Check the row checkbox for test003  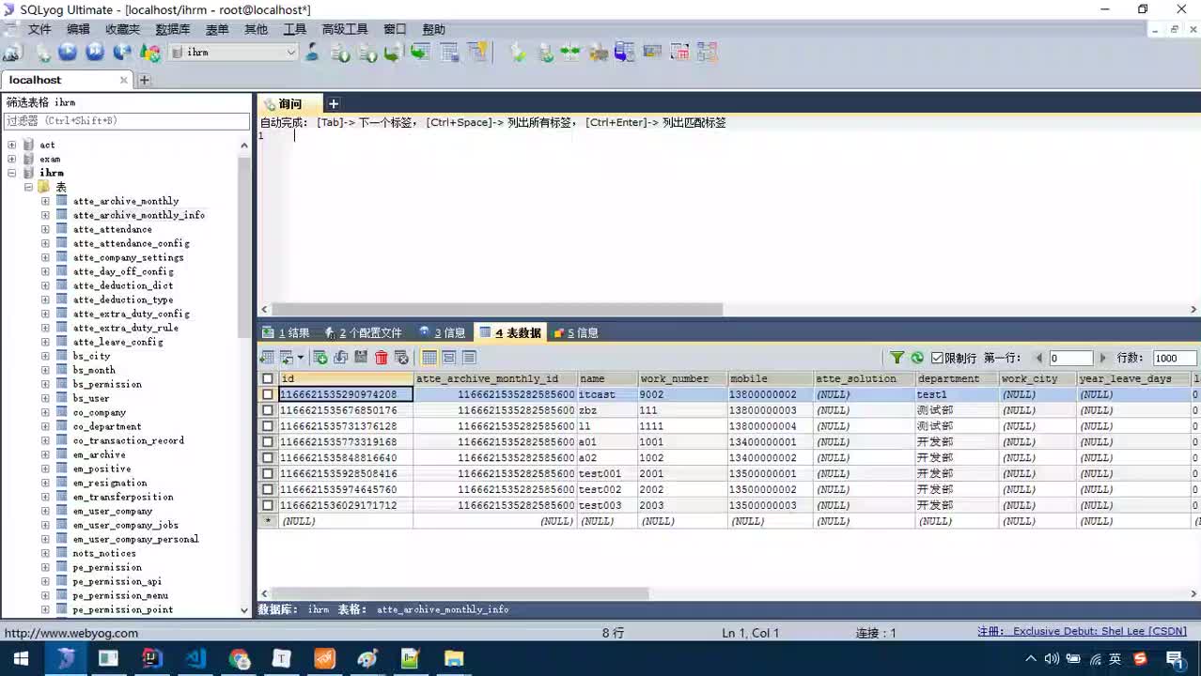coord(268,505)
